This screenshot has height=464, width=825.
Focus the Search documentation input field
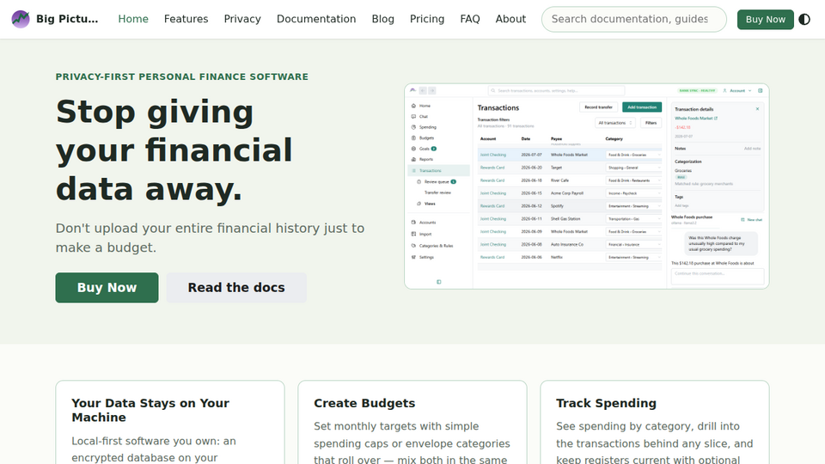[634, 20]
